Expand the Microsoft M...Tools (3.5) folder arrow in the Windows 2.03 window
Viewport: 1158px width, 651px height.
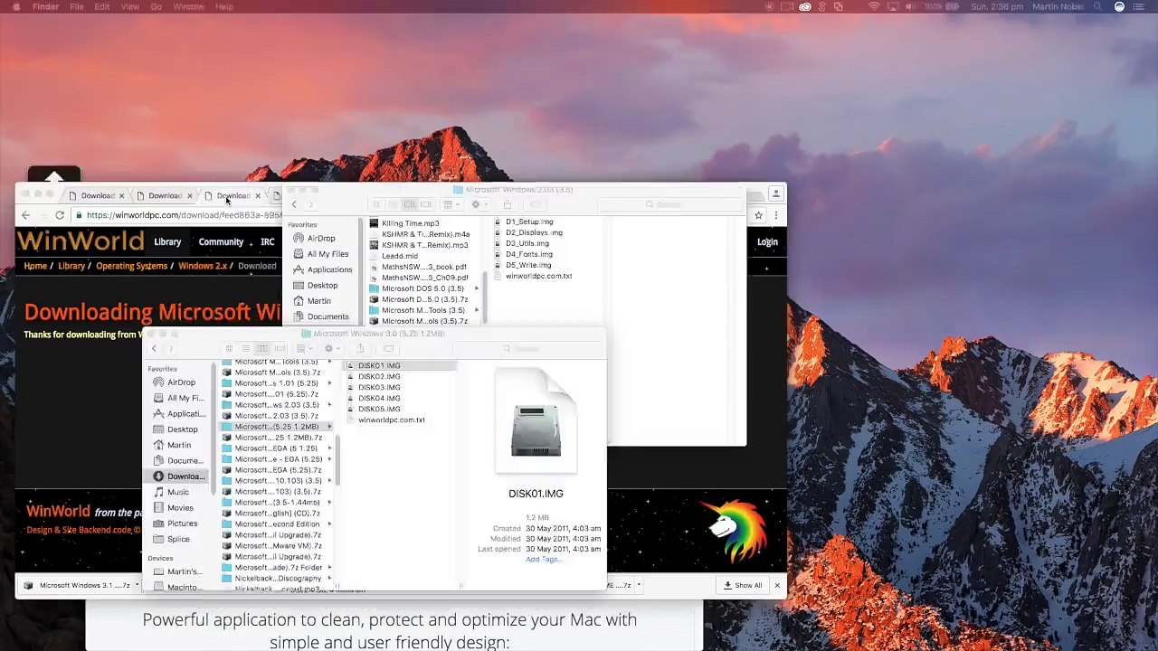[x=477, y=310]
